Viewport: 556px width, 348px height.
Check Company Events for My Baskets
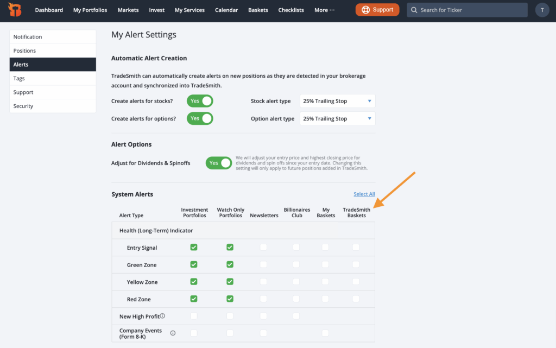point(325,333)
